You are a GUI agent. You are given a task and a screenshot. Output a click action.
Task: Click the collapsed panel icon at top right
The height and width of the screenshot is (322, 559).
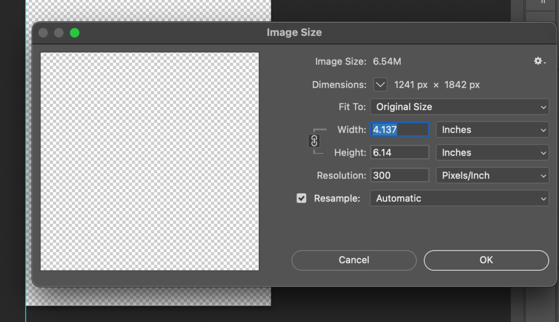click(543, 3)
